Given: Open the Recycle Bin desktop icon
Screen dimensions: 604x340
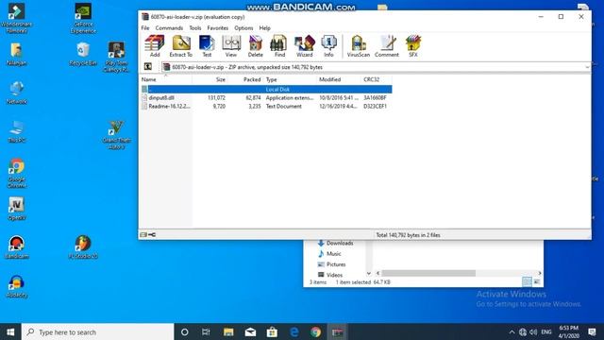Looking at the screenshot, I should (x=83, y=55).
